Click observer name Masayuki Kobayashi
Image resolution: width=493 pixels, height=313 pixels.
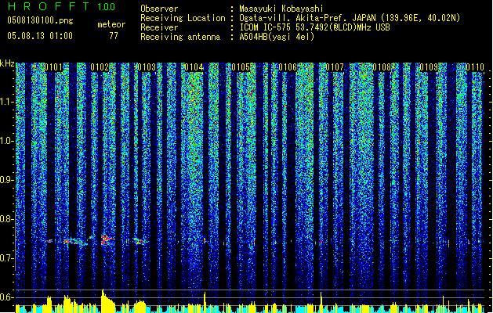[281, 9]
